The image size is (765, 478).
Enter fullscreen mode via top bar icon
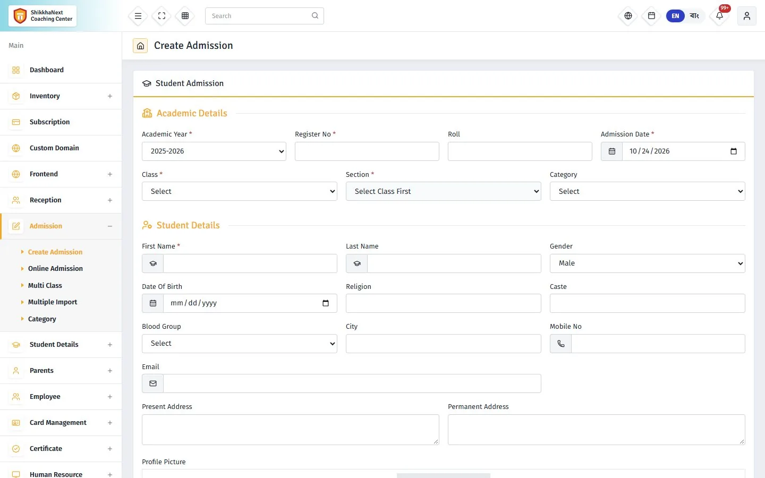click(162, 16)
